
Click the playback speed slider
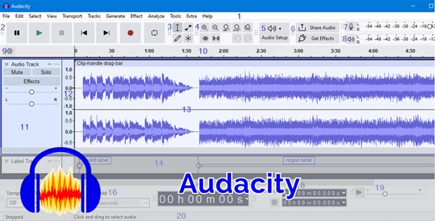394,194
